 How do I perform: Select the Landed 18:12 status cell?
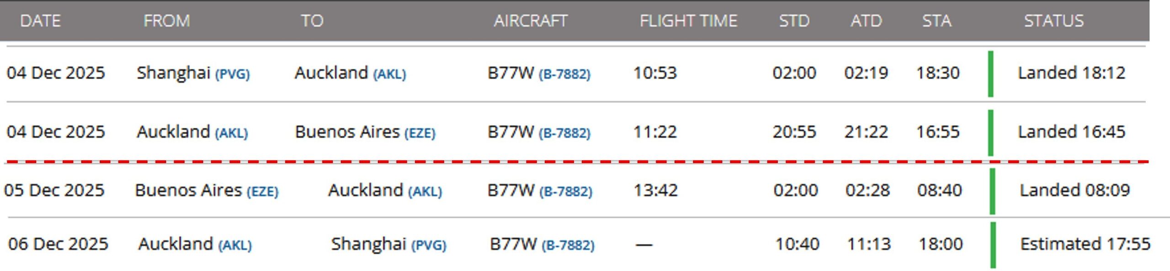click(1071, 73)
